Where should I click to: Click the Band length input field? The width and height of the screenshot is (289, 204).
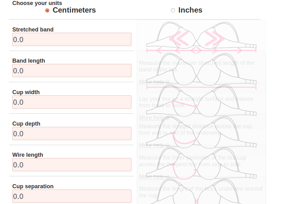[72, 71]
